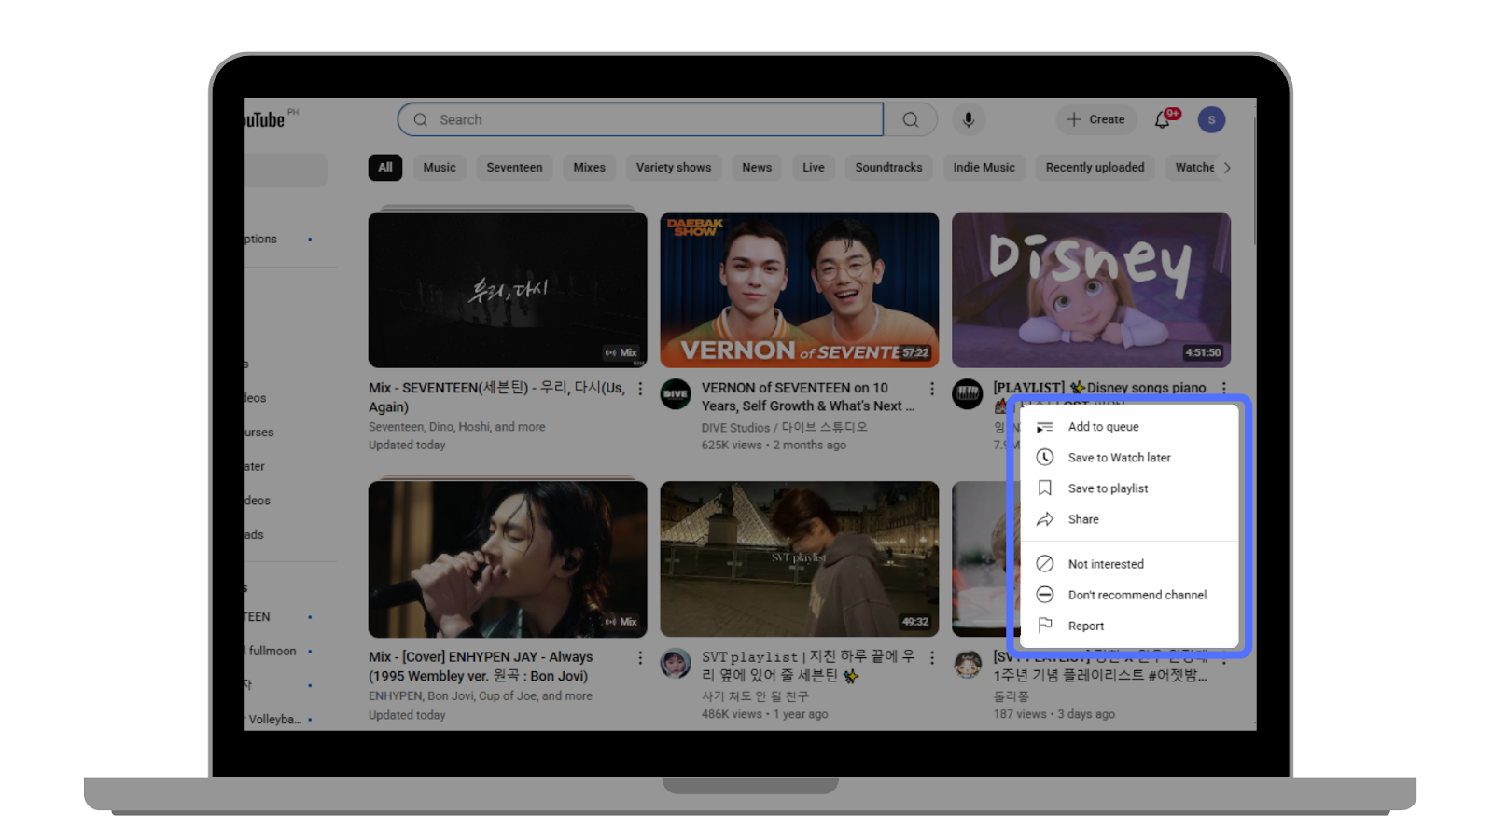
Task: Open SVT playlist video thumbnail
Action: coord(800,559)
